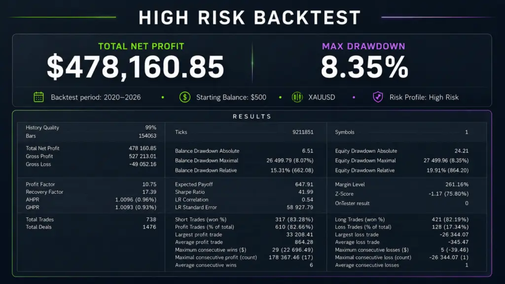The width and height of the screenshot is (505, 284).
Task: Click the Starting Balance: $500 text
Action: (x=231, y=97)
